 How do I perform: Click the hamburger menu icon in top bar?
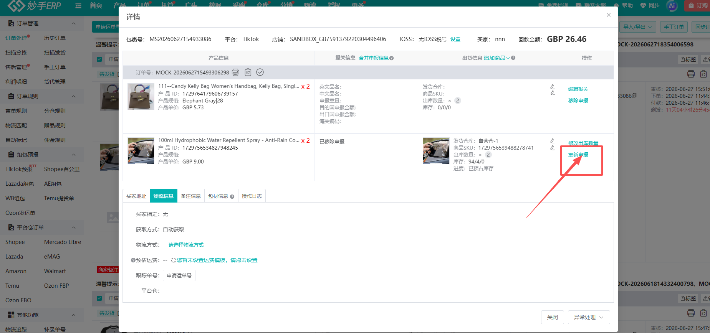[x=78, y=6]
